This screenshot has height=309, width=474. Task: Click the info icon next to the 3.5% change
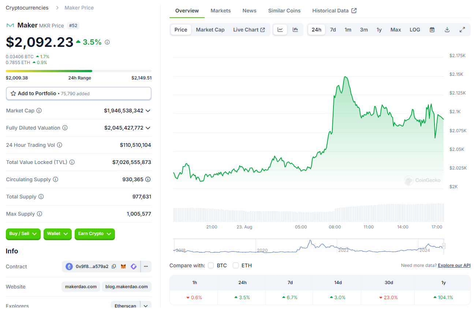point(107,42)
